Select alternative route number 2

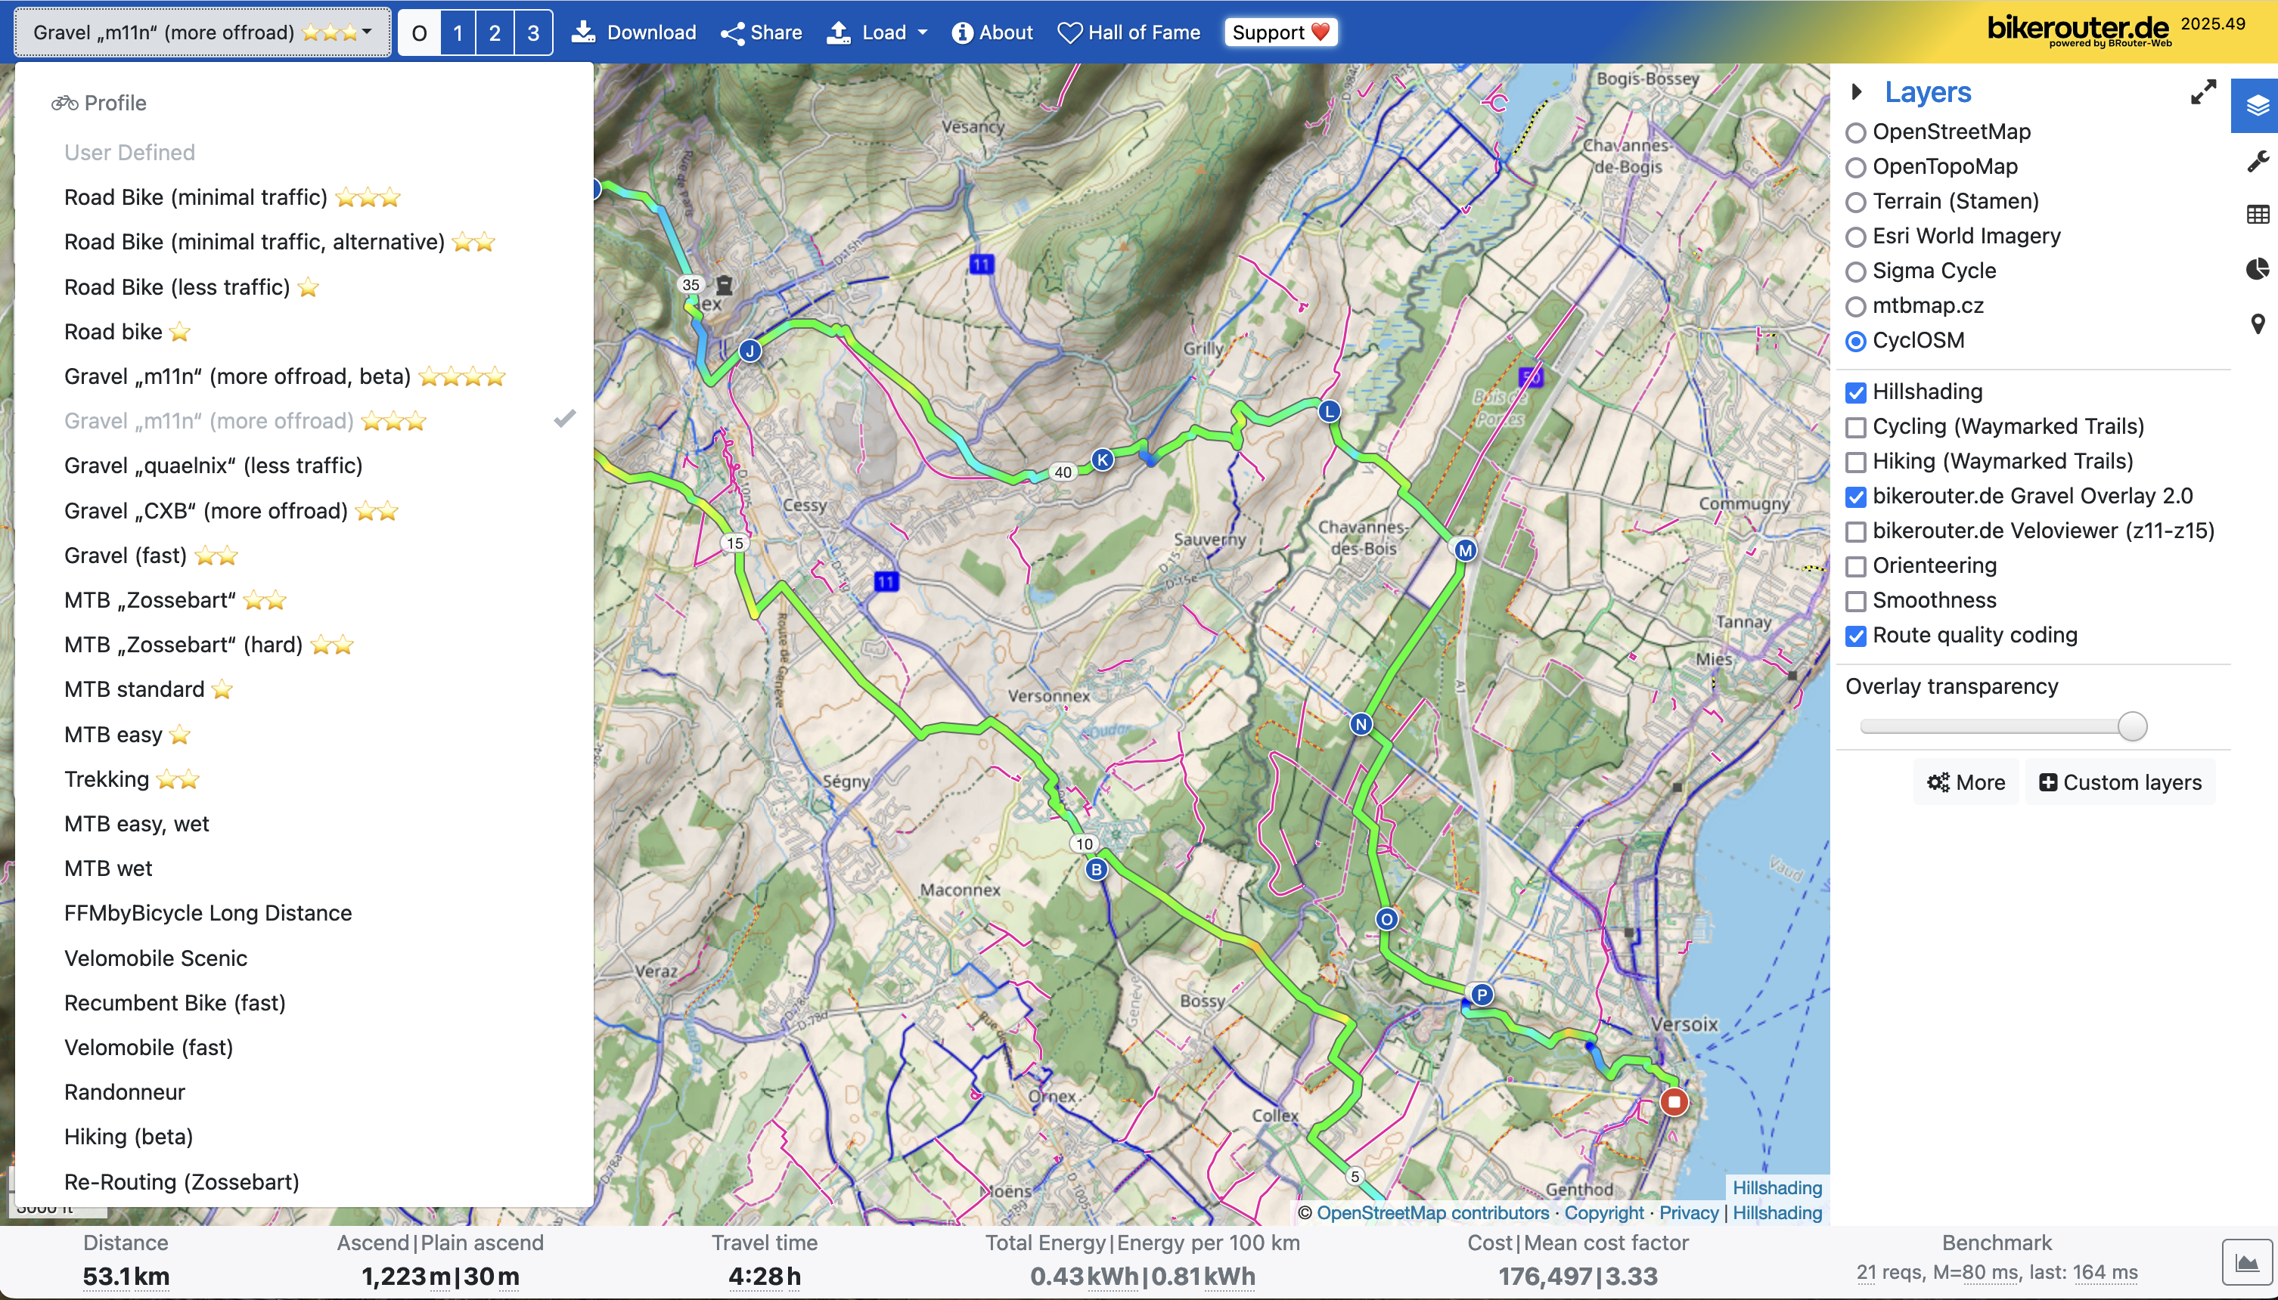click(x=495, y=33)
